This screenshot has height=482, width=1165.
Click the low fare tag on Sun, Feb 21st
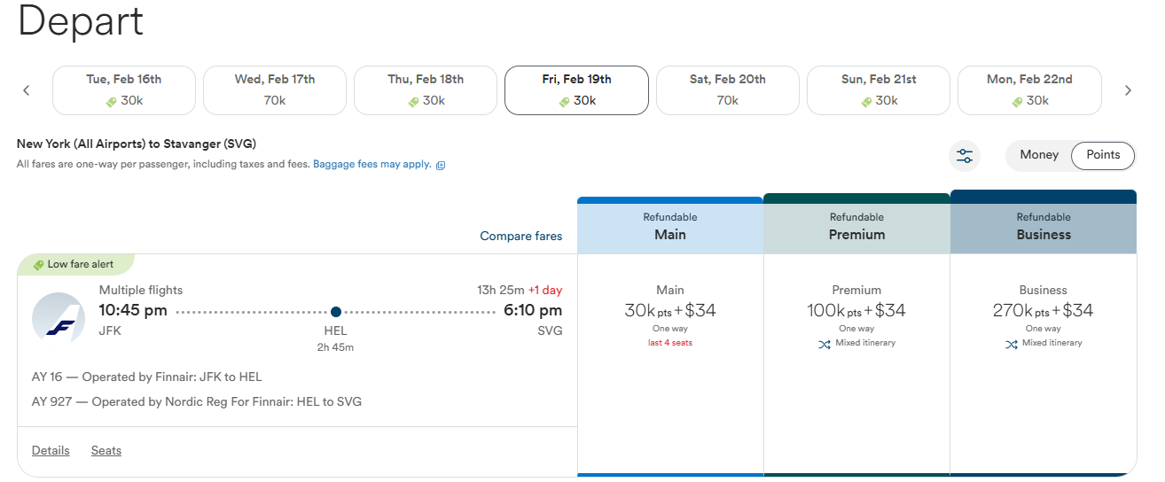pyautogui.click(x=865, y=102)
